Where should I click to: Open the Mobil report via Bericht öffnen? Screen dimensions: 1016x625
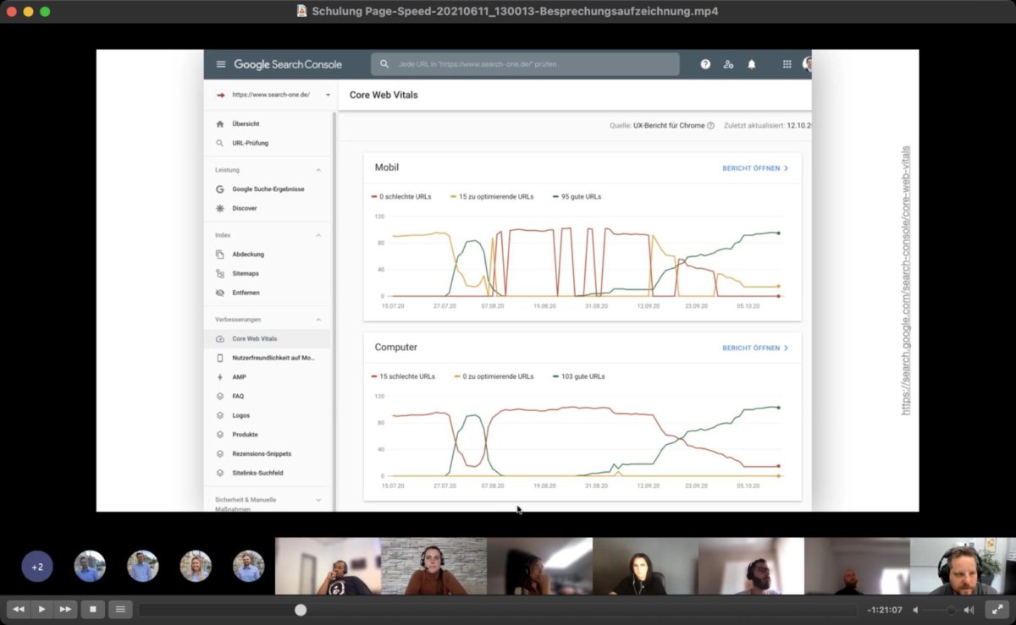click(754, 168)
